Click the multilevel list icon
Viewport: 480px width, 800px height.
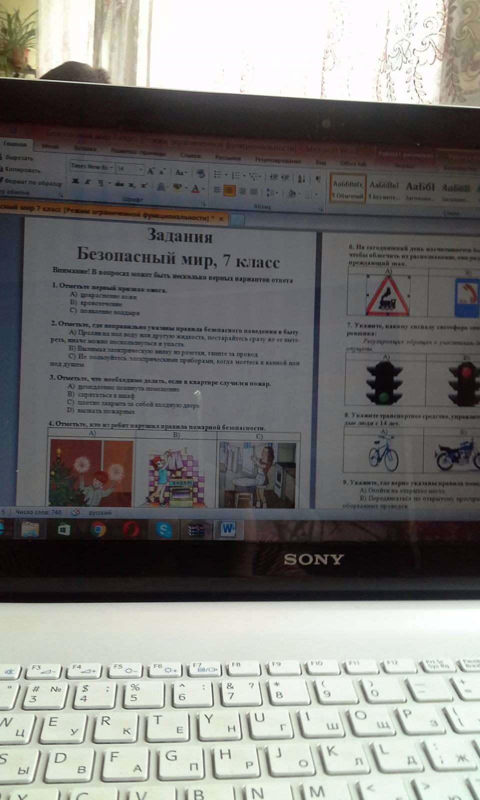click(x=253, y=176)
